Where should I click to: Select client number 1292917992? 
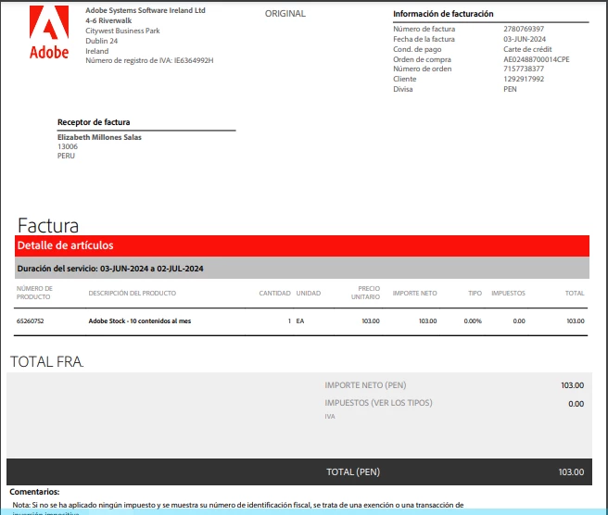coord(524,79)
